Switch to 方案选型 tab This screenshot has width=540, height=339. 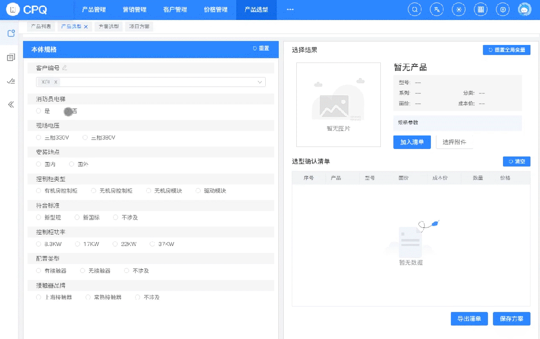coord(109,26)
